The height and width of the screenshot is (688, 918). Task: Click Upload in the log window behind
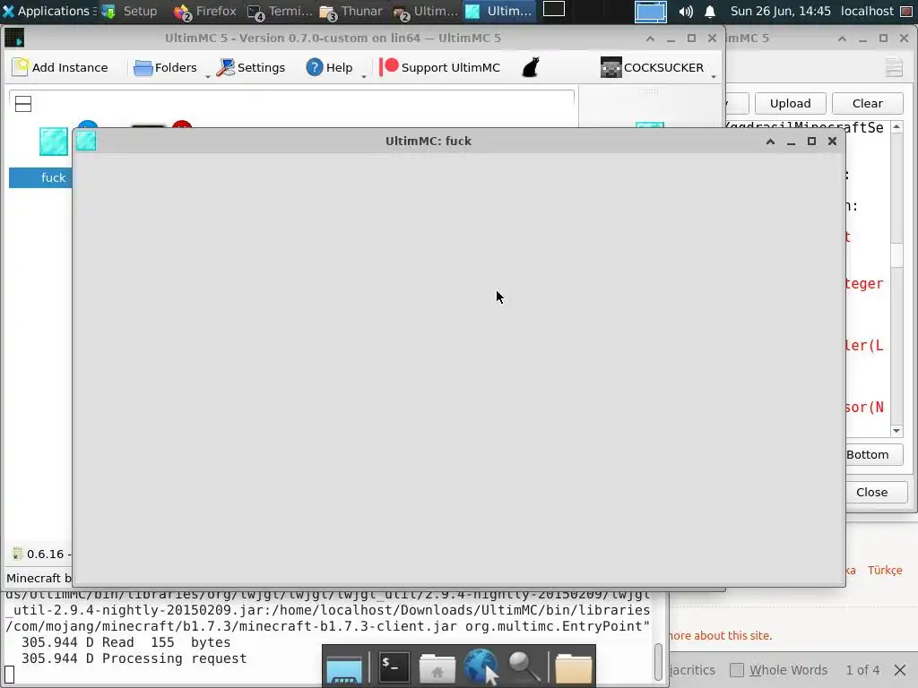(x=790, y=103)
